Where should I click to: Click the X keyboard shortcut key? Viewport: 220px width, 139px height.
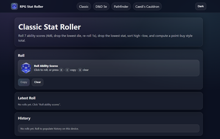pyautogui.click(x=80, y=70)
